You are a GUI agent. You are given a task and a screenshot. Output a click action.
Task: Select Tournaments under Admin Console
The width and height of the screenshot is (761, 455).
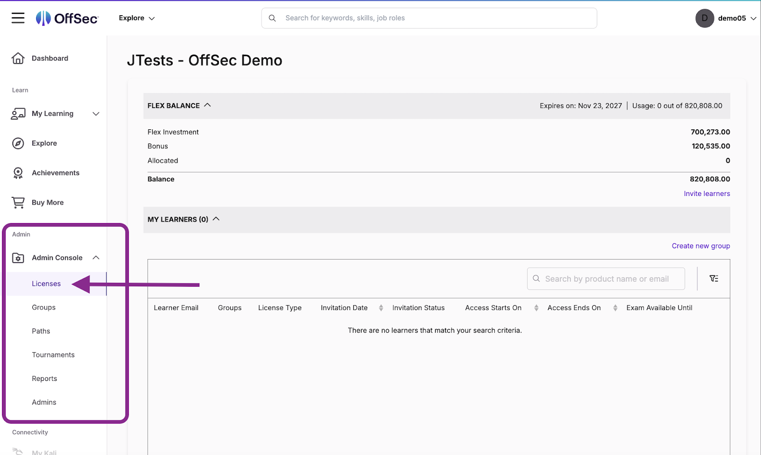(53, 355)
